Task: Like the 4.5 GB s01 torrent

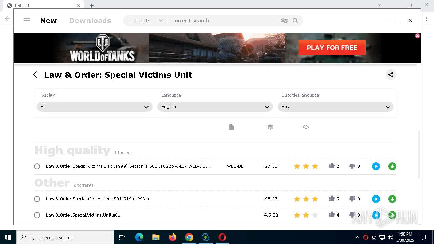Action: pos(332,215)
